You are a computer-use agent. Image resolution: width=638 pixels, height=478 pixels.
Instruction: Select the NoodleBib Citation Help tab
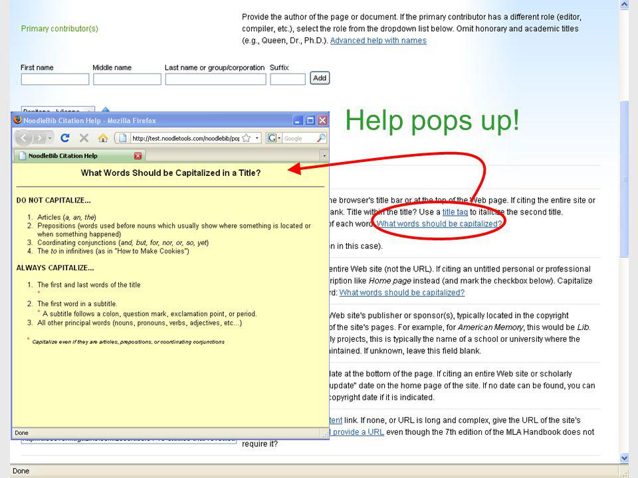click(x=80, y=155)
